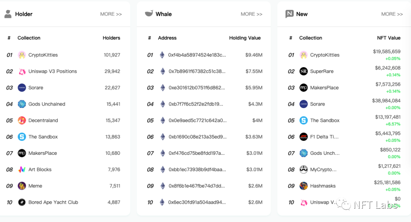
Task: Select Decentraland collection name
Action: 43,120
